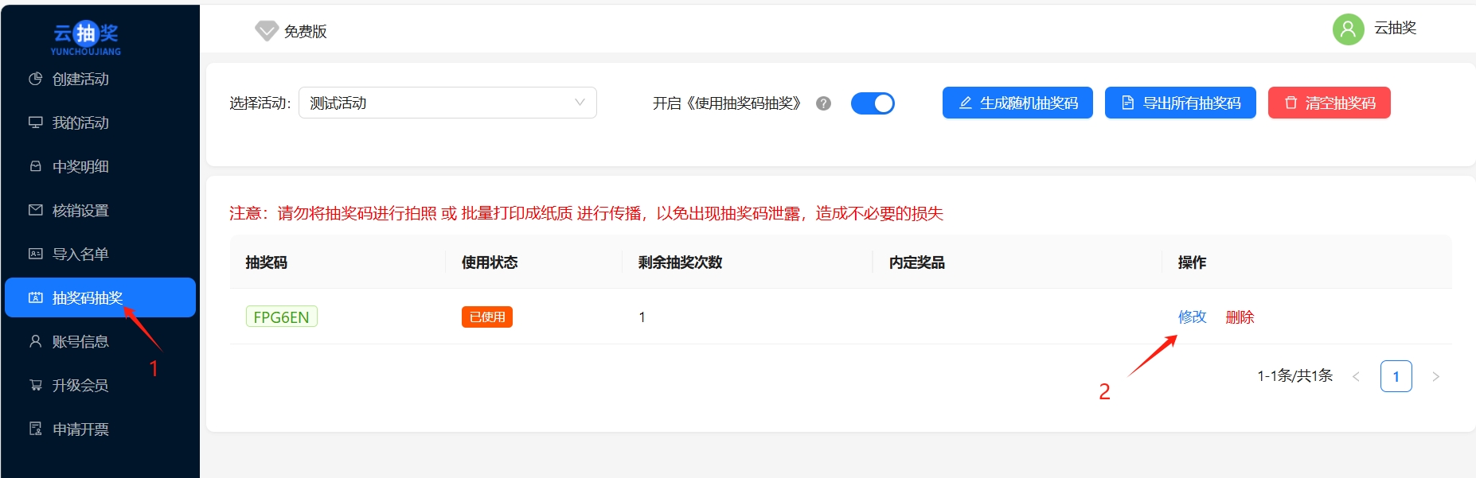Go to 我的活动 in the sidebar

[100, 122]
